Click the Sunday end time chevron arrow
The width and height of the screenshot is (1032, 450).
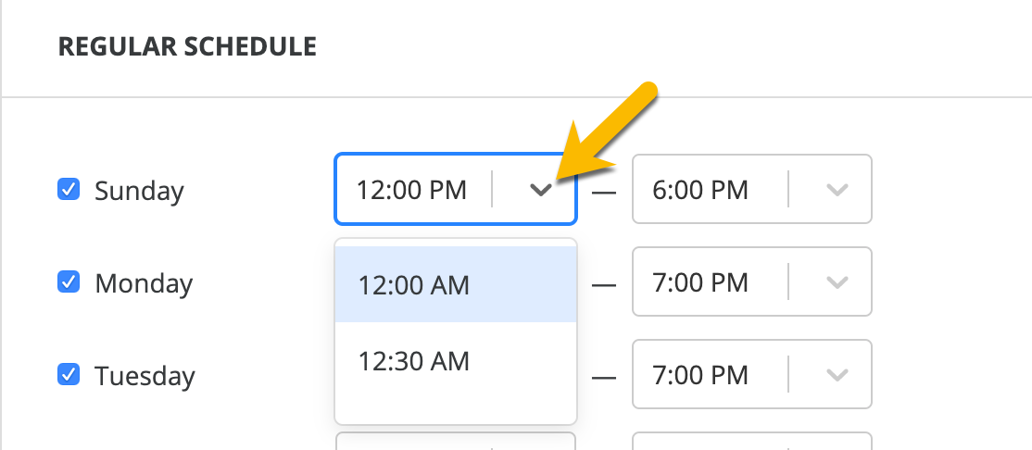point(837,191)
